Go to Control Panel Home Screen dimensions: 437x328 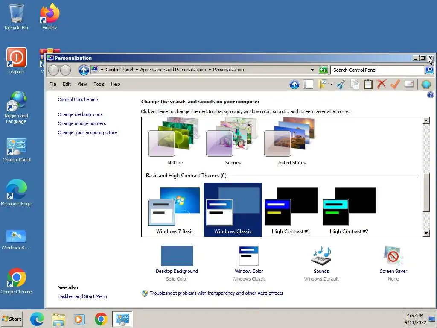[78, 100]
